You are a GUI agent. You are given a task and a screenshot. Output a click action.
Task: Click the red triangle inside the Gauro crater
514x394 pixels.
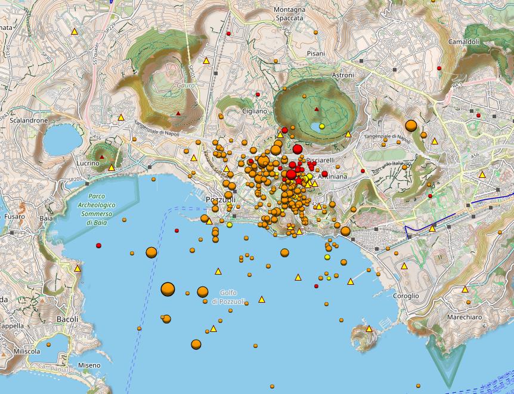(x=178, y=113)
